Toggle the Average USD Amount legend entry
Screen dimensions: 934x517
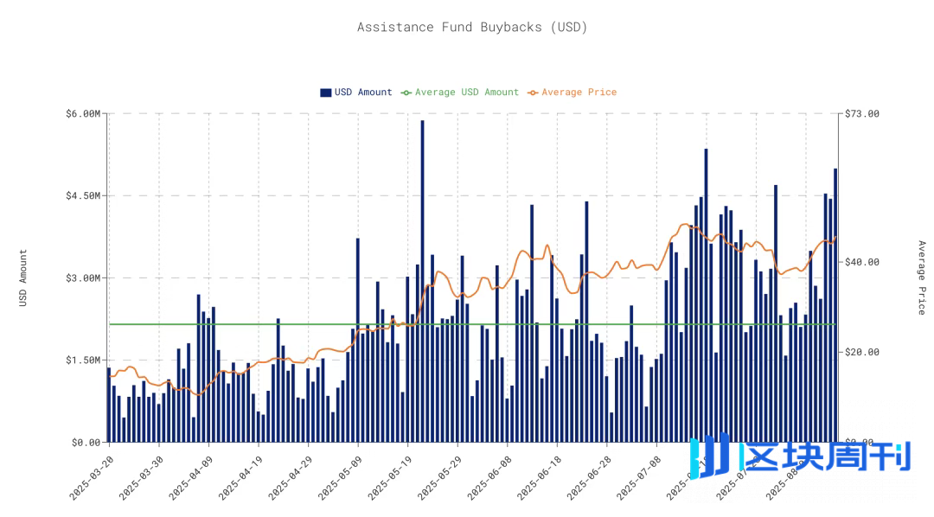(x=466, y=93)
